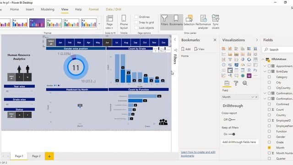Image resolution: width=293 pixels, height=165 pixels.
Task: Open visual More options ellipsis
Action: (168, 50)
